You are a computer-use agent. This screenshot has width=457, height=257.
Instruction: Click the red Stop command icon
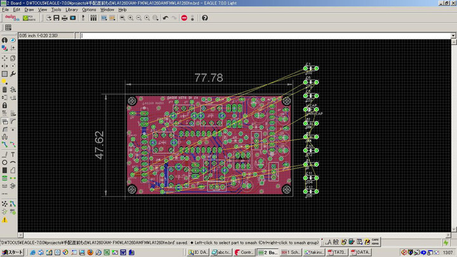coord(184,18)
